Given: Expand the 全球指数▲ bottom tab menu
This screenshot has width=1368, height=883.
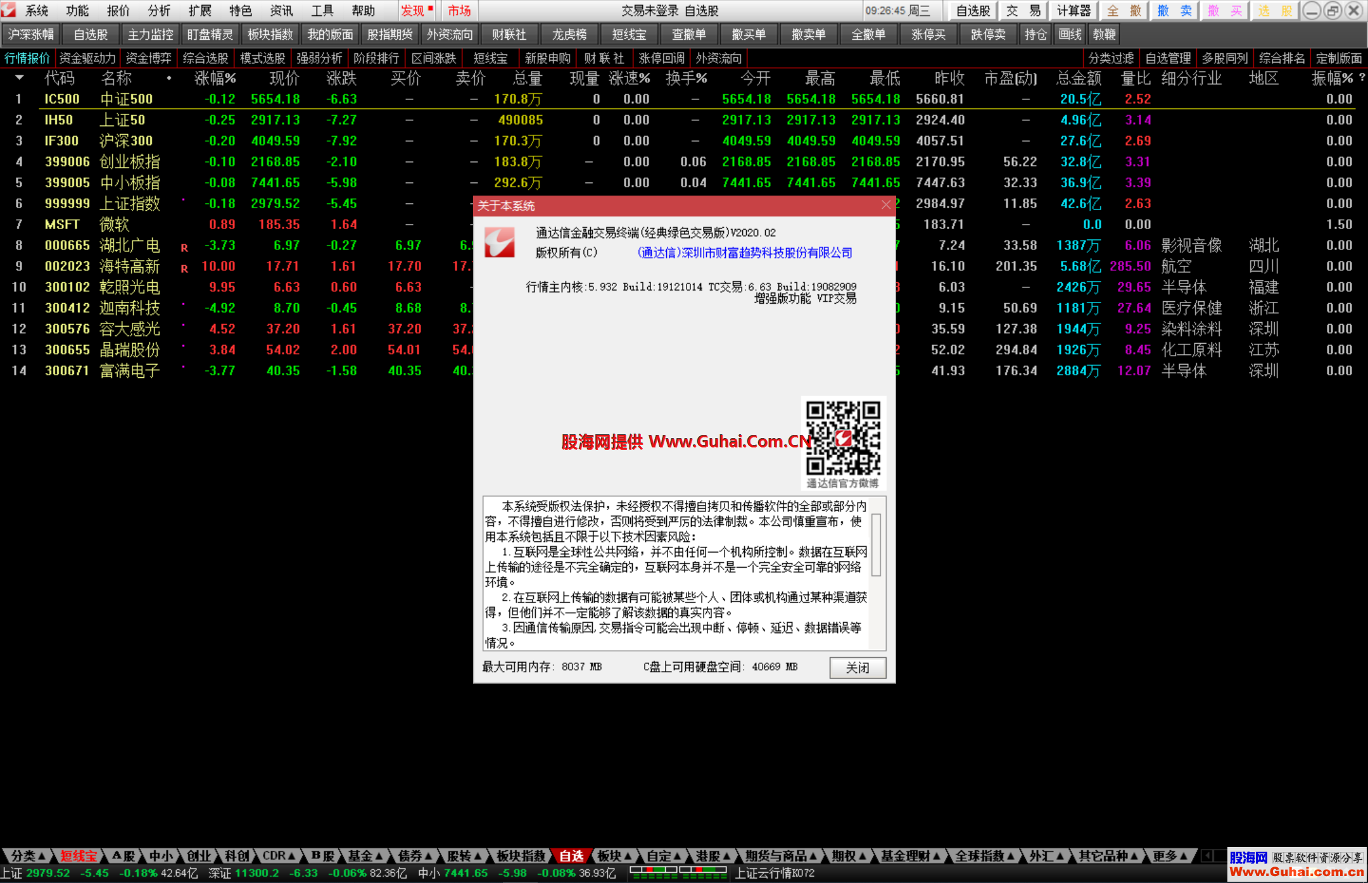Looking at the screenshot, I should 985,856.
